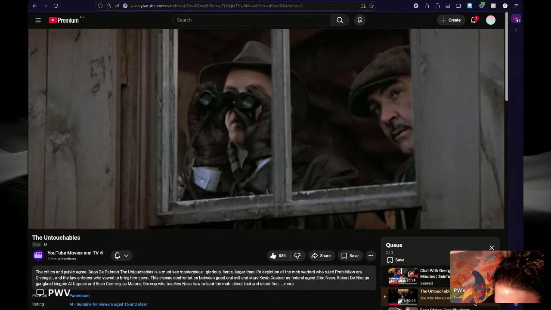
Task: Bookmark this page with the star icon
Action: (371, 6)
